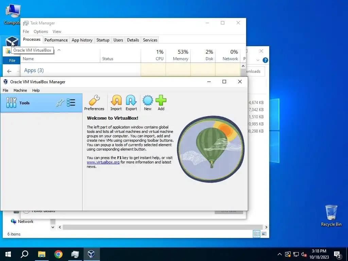The height and width of the screenshot is (261, 348).
Task: Click the File Explorer horizontal scrollbar
Action: tap(163, 227)
